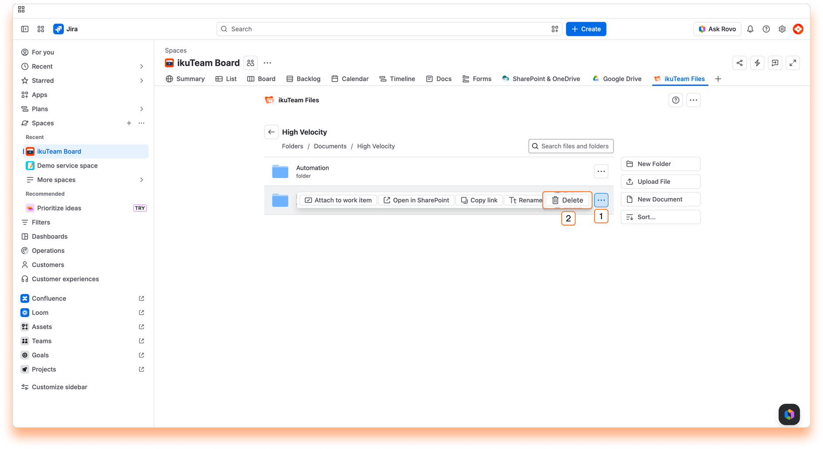The height and width of the screenshot is (449, 823).
Task: Collapse the sidebar panel icon
Action: pos(25,29)
